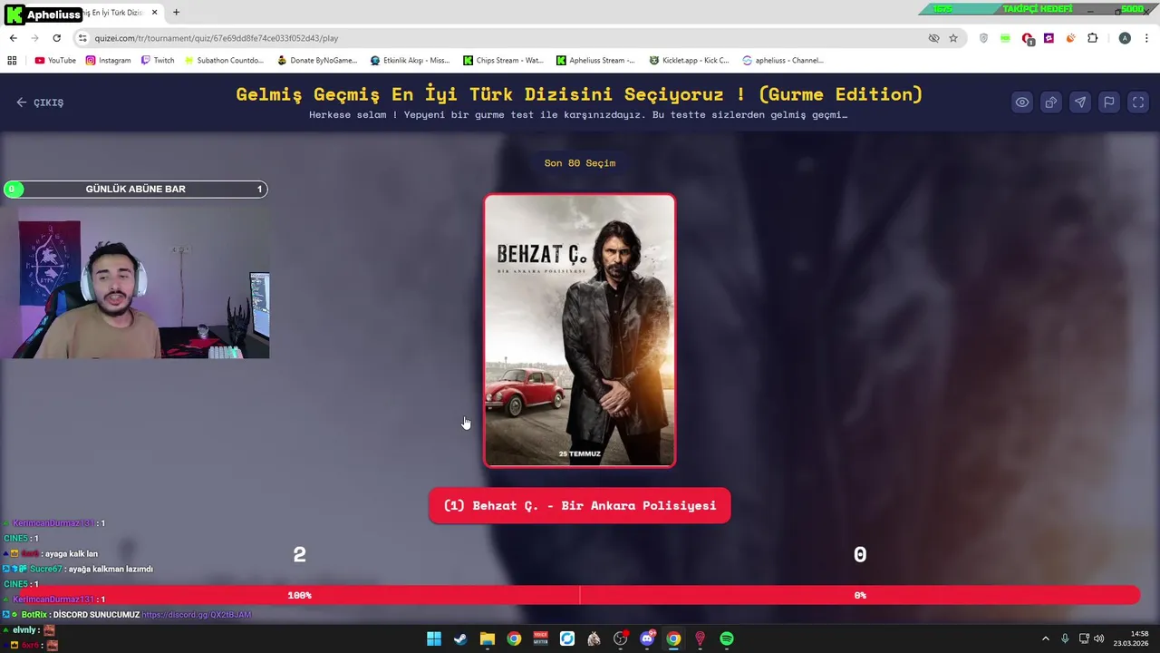Click the crossed-eye tracking icon in address bar
The width and height of the screenshot is (1160, 653).
click(x=933, y=38)
